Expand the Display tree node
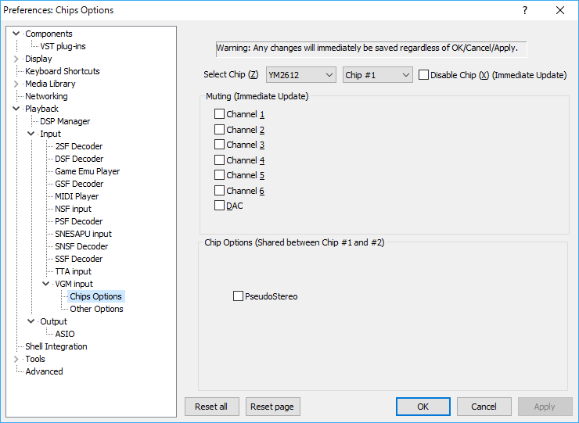 16,59
